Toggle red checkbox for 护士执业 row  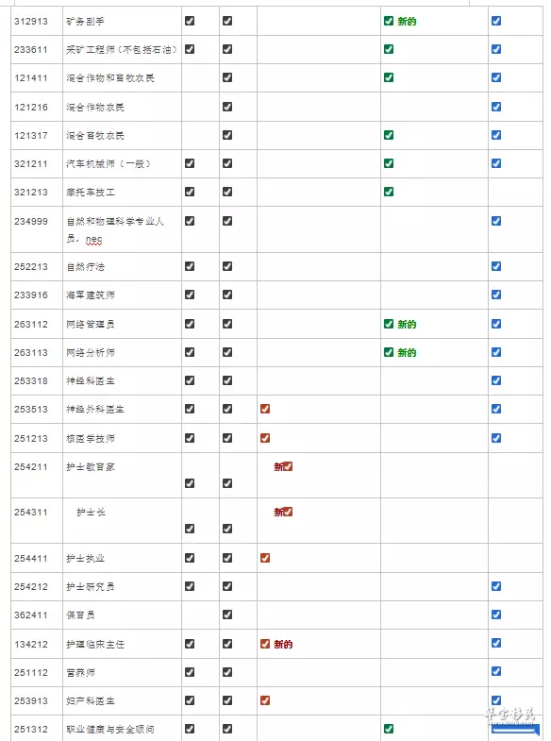265,558
